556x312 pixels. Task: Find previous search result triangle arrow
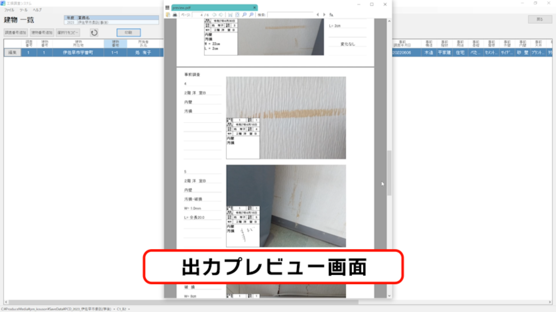pos(318,15)
